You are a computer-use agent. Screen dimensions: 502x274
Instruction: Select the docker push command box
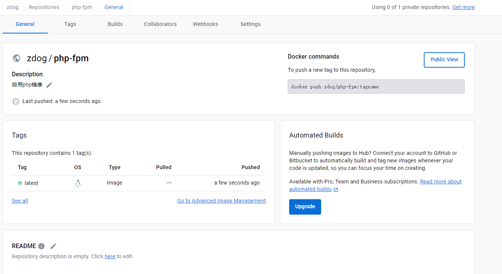click(x=376, y=86)
